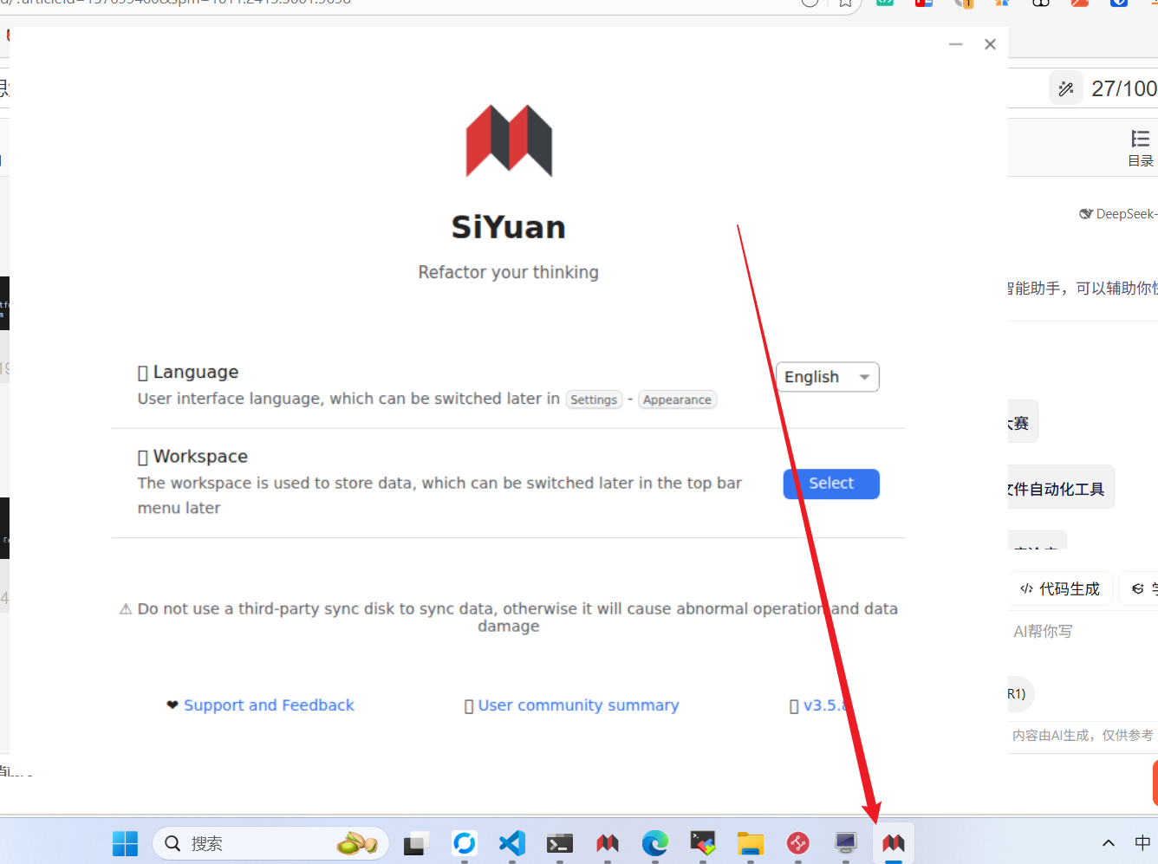Open the blue circular-arrow app on the taskbar
The height and width of the screenshot is (864, 1158).
pos(465,843)
